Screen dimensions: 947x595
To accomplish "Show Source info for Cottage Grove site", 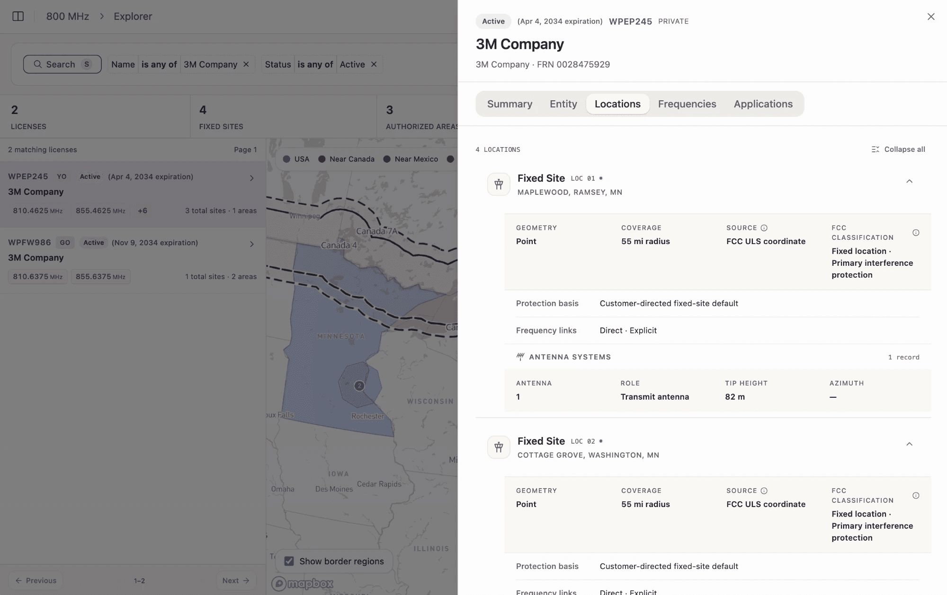I will (764, 491).
